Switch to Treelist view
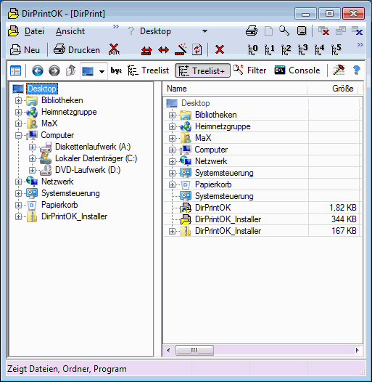The height and width of the screenshot is (382, 372). pos(148,70)
